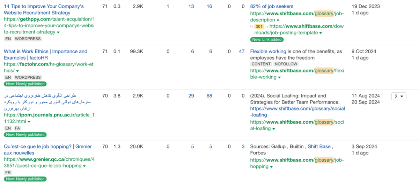Click the FA language tag
Screen dimensions: 419x184
pos(17,128)
